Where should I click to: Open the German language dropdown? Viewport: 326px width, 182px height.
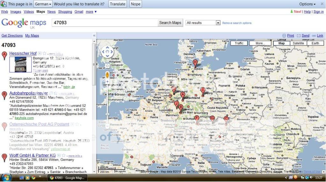pyautogui.click(x=43, y=4)
